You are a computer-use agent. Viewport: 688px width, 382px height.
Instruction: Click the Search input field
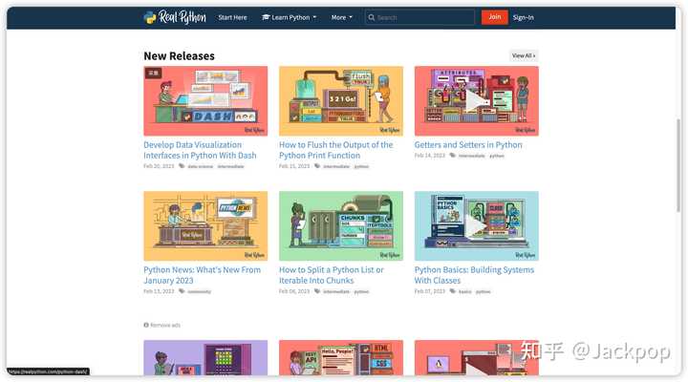click(419, 17)
